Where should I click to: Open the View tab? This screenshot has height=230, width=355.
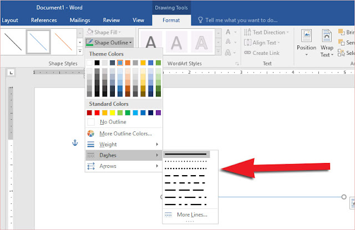pos(138,20)
